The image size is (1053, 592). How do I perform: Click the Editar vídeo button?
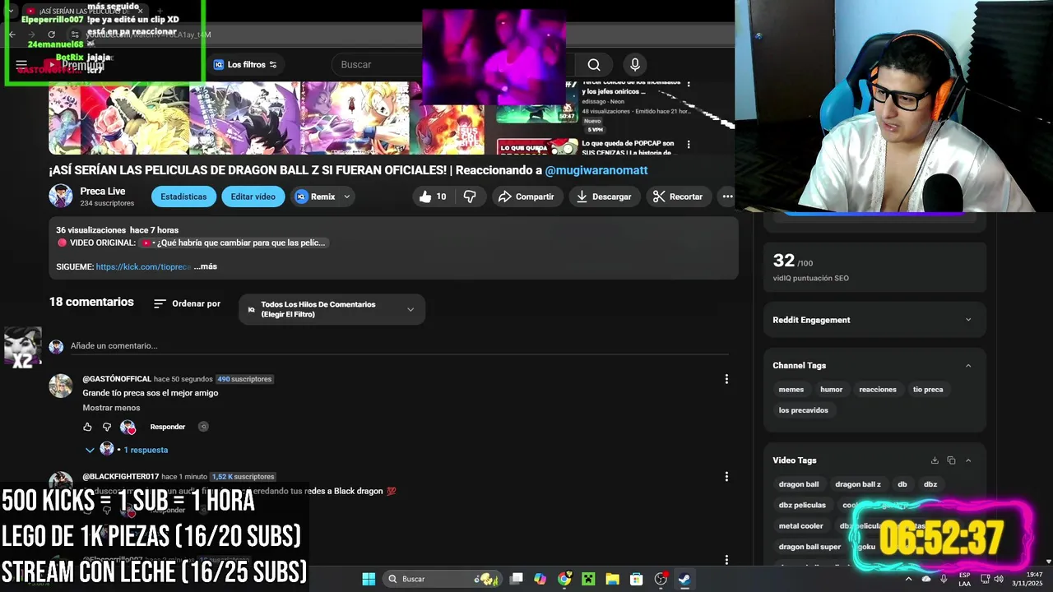[x=253, y=197]
